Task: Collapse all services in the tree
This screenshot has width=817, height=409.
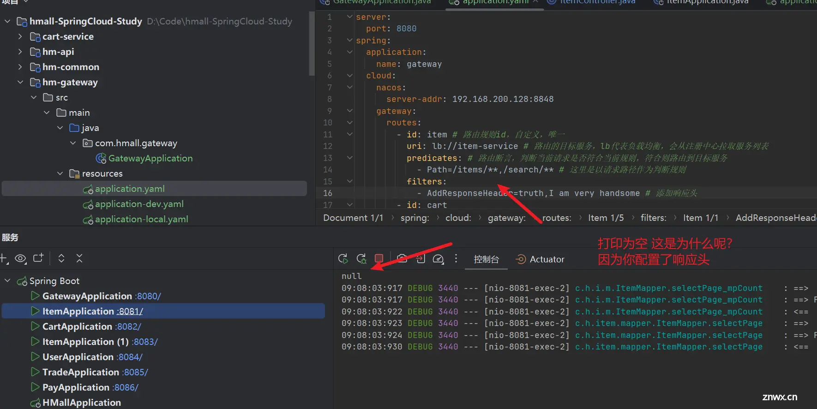Action: tap(79, 258)
